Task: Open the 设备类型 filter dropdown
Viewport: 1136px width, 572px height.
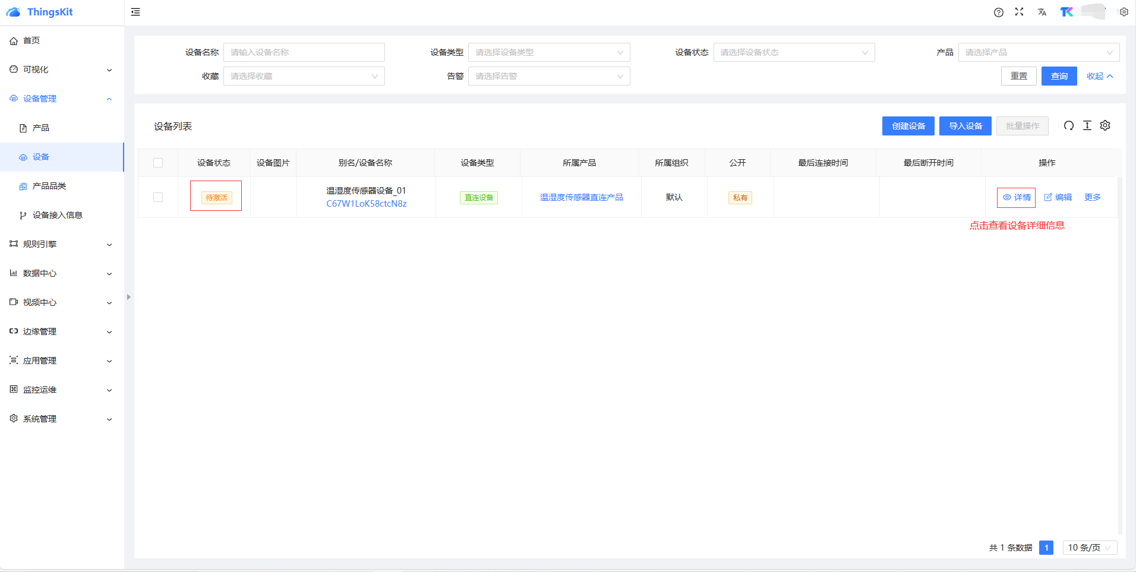Action: tap(548, 52)
